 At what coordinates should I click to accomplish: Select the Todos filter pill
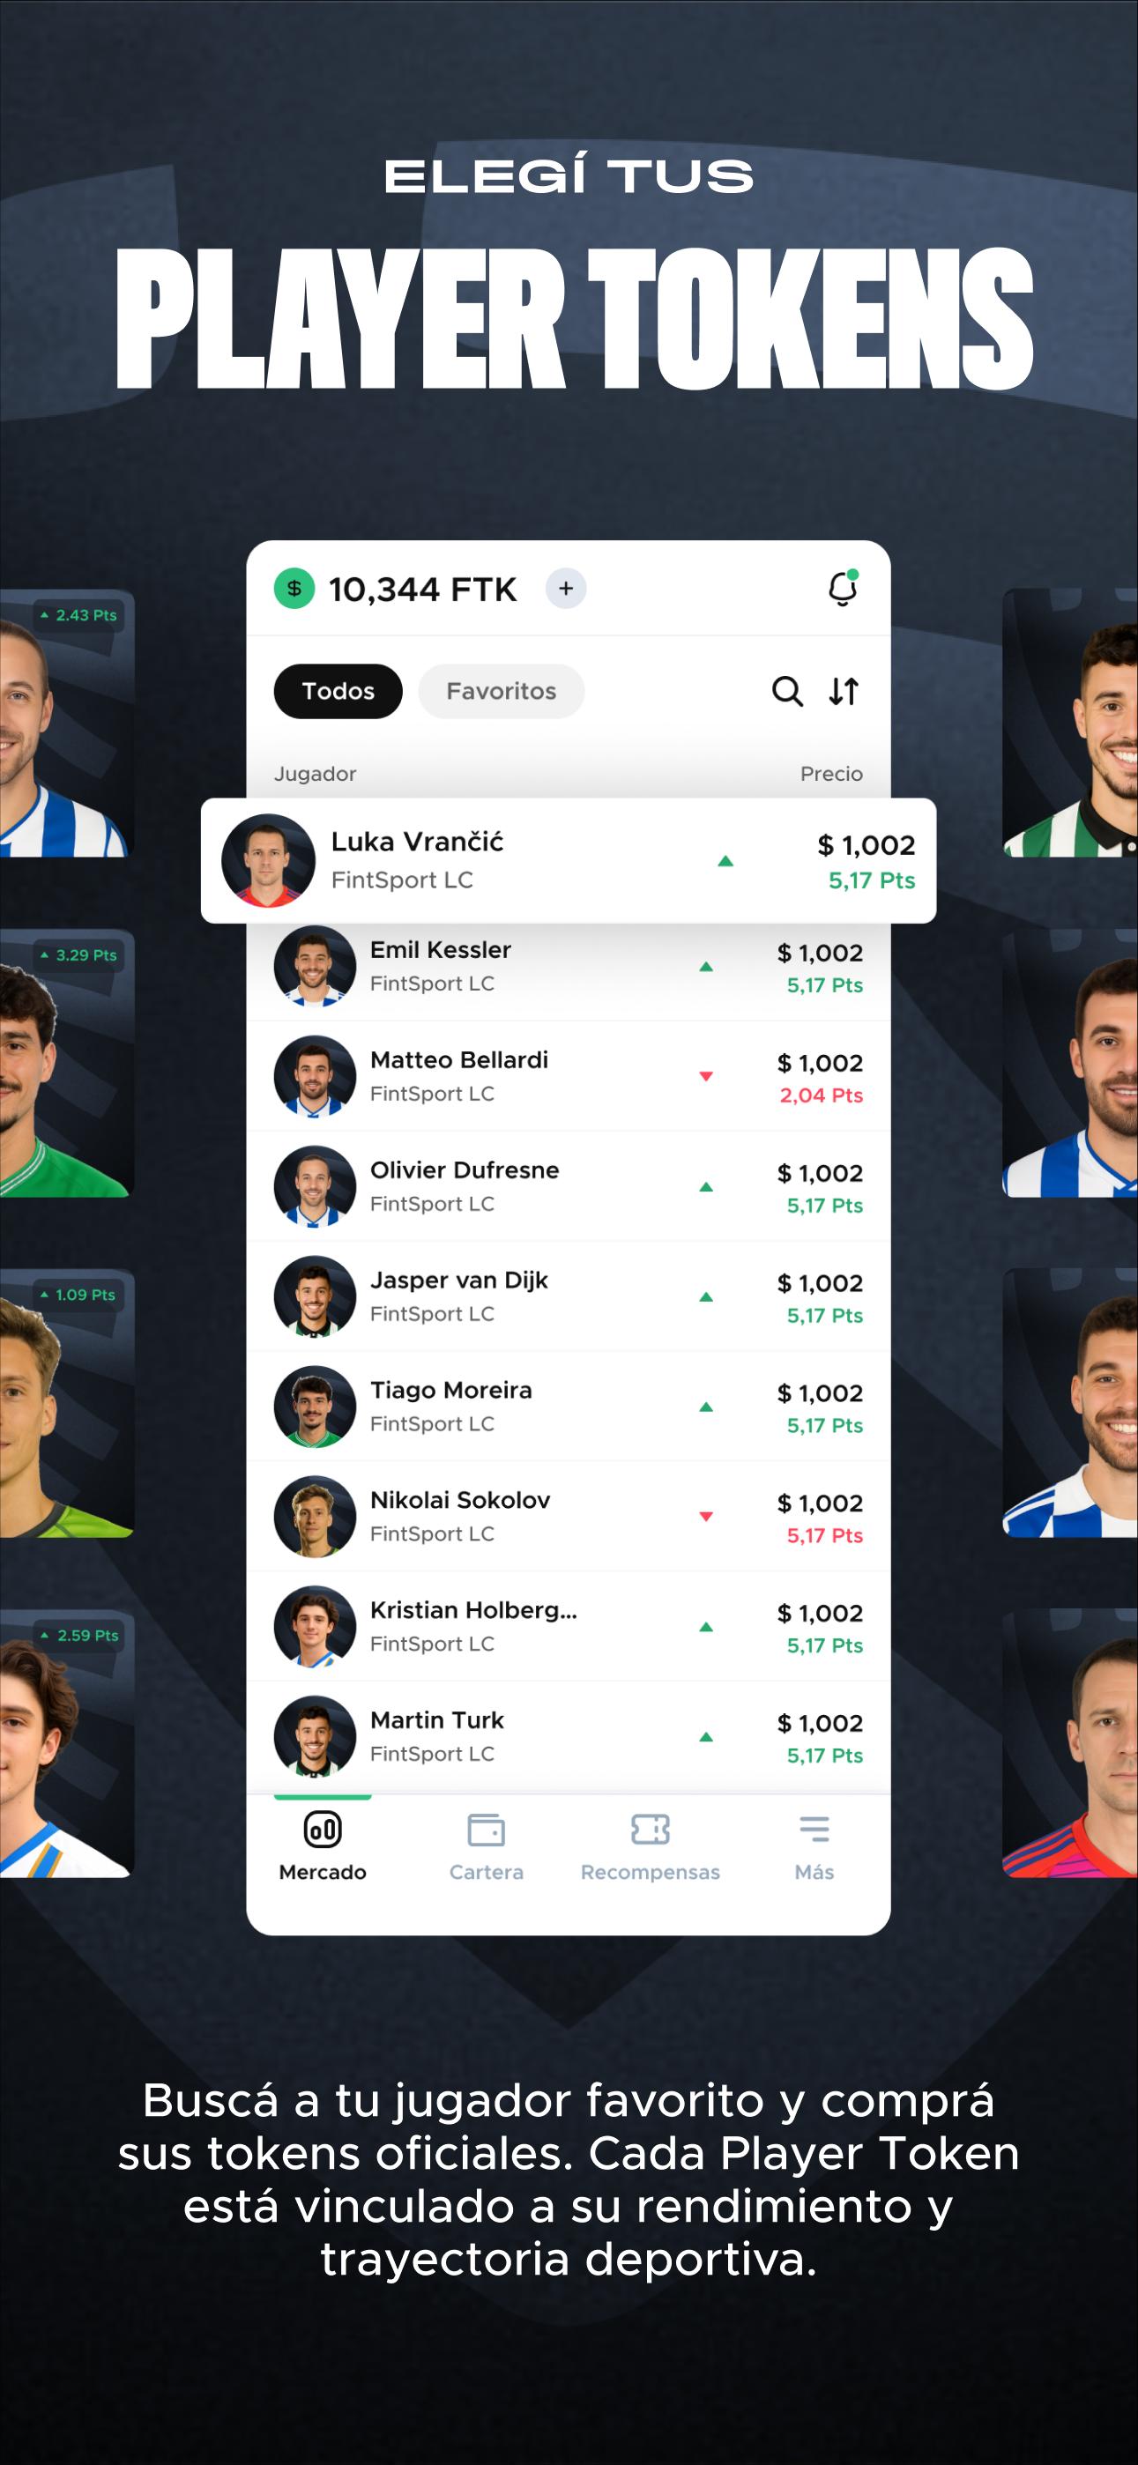tap(338, 691)
